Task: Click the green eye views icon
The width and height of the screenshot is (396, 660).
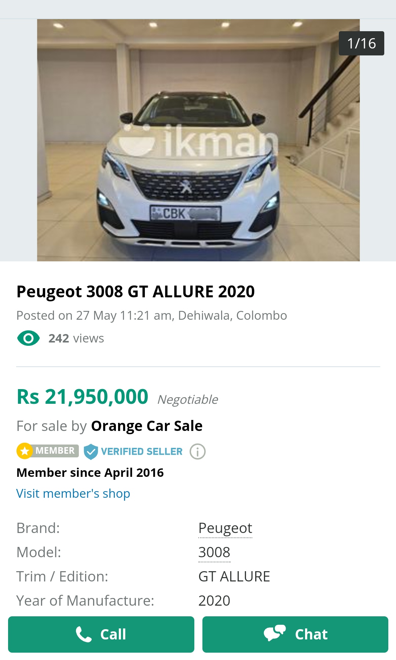Action: point(29,338)
